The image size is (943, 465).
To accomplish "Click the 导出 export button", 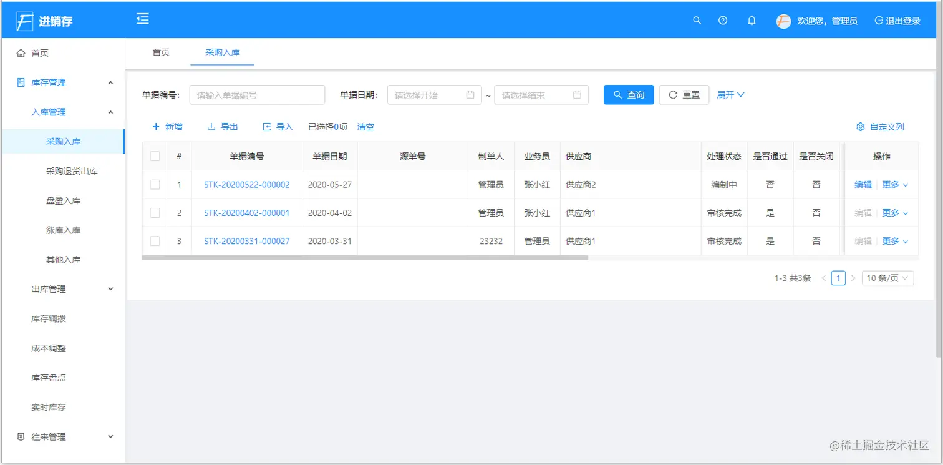I will [x=223, y=127].
